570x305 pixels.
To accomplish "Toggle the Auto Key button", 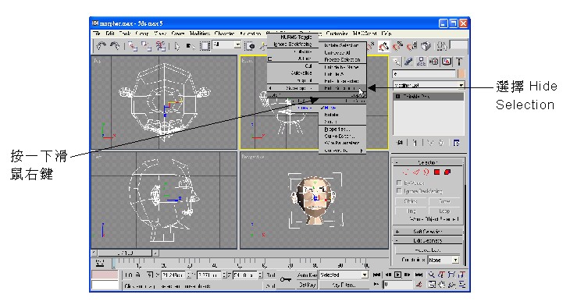I will point(307,275).
